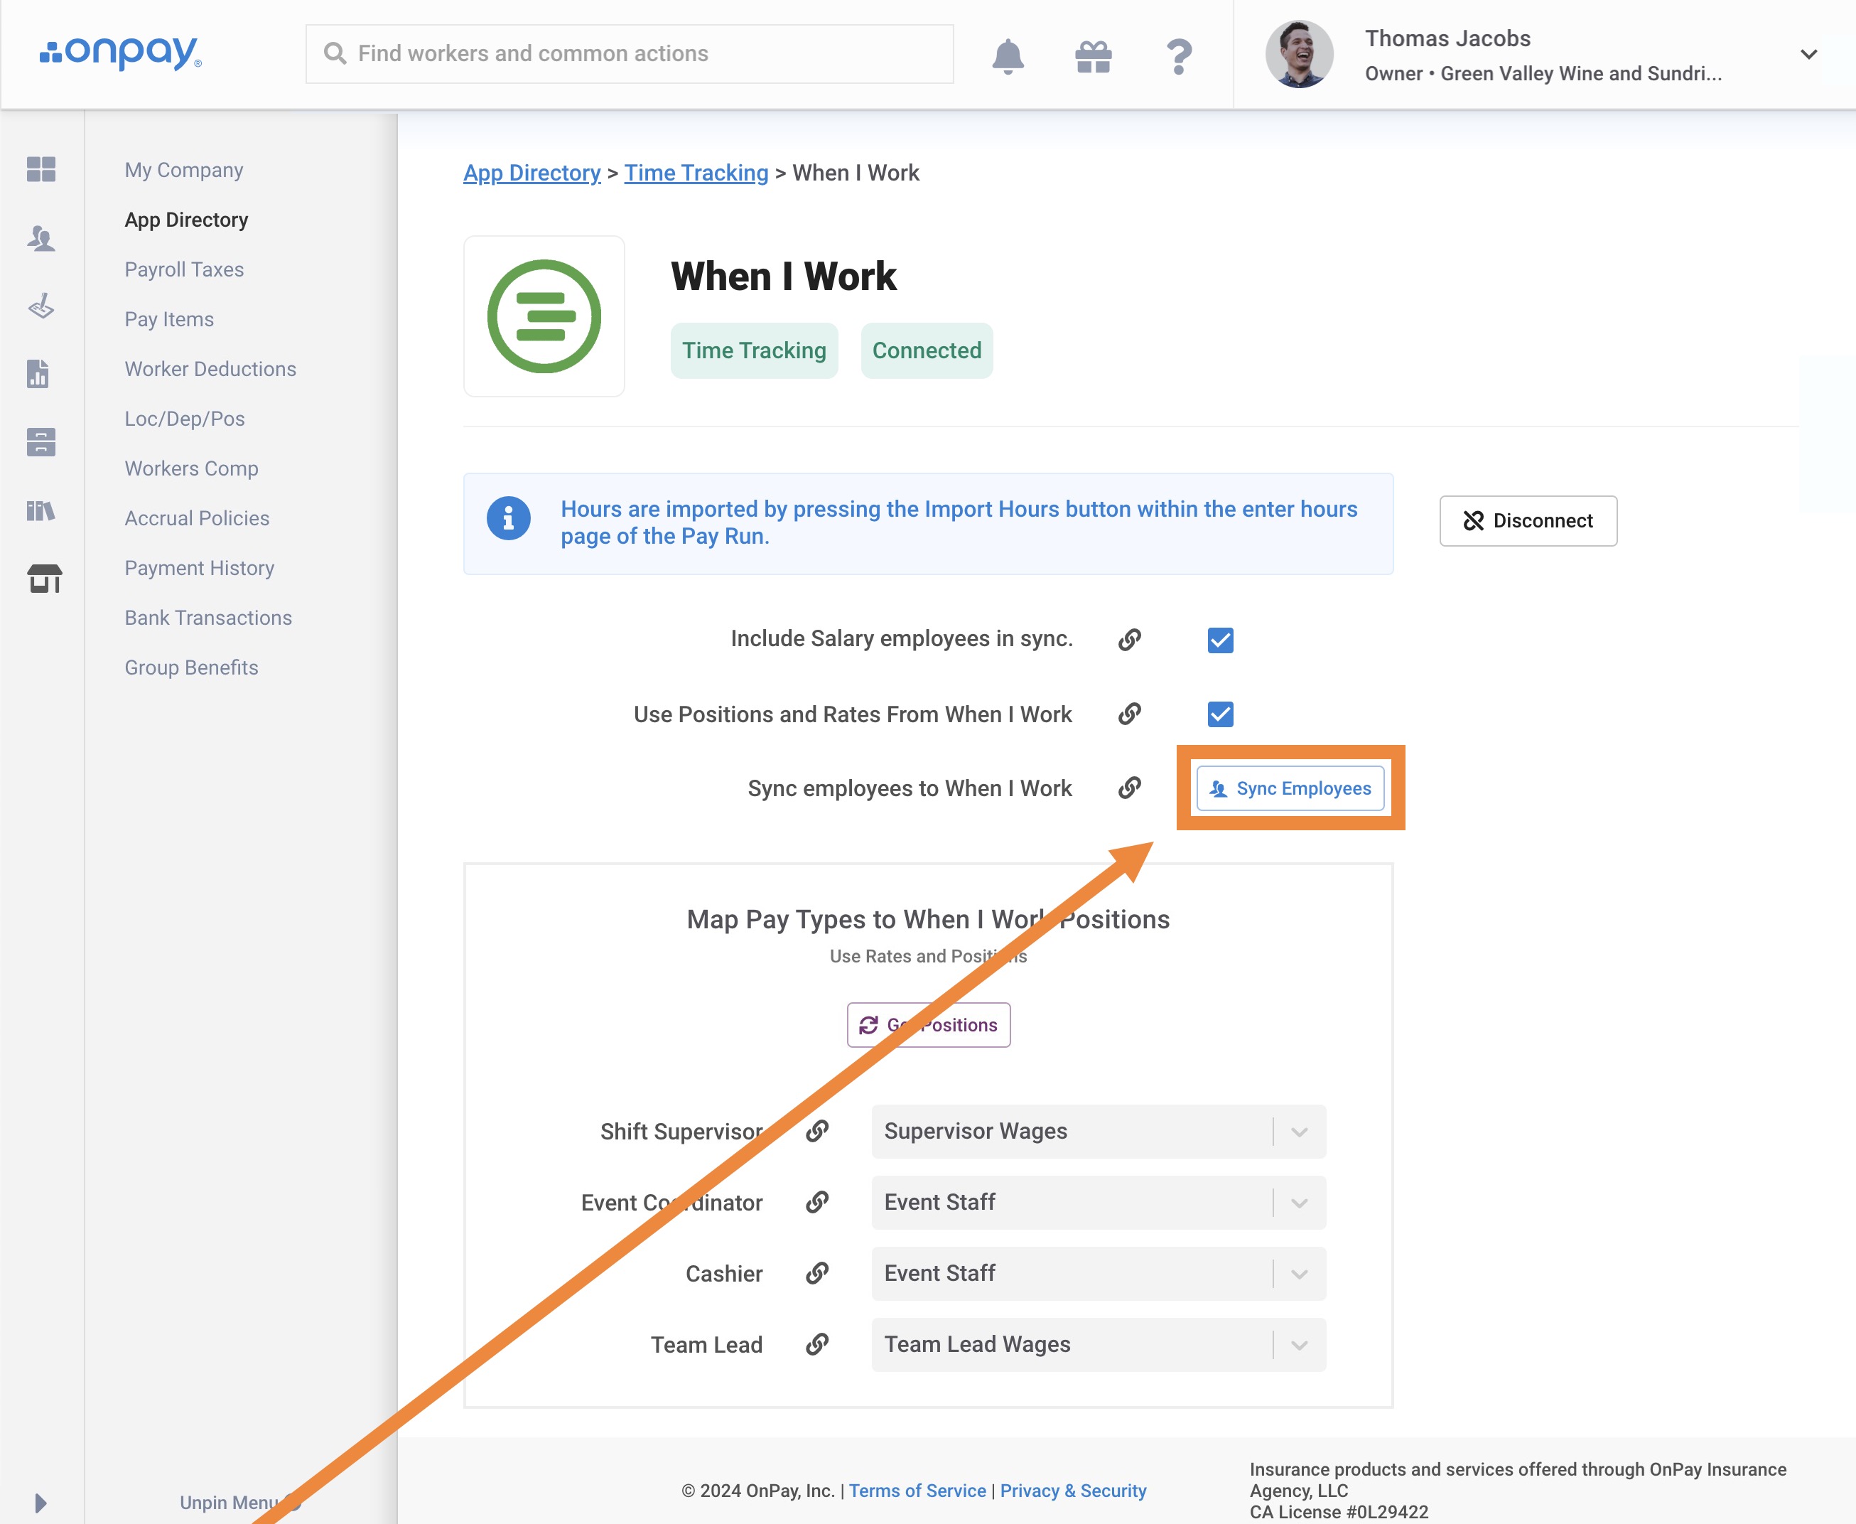This screenshot has width=1856, height=1524.
Task: Open the workers people icon in sidebar
Action: pyautogui.click(x=41, y=238)
